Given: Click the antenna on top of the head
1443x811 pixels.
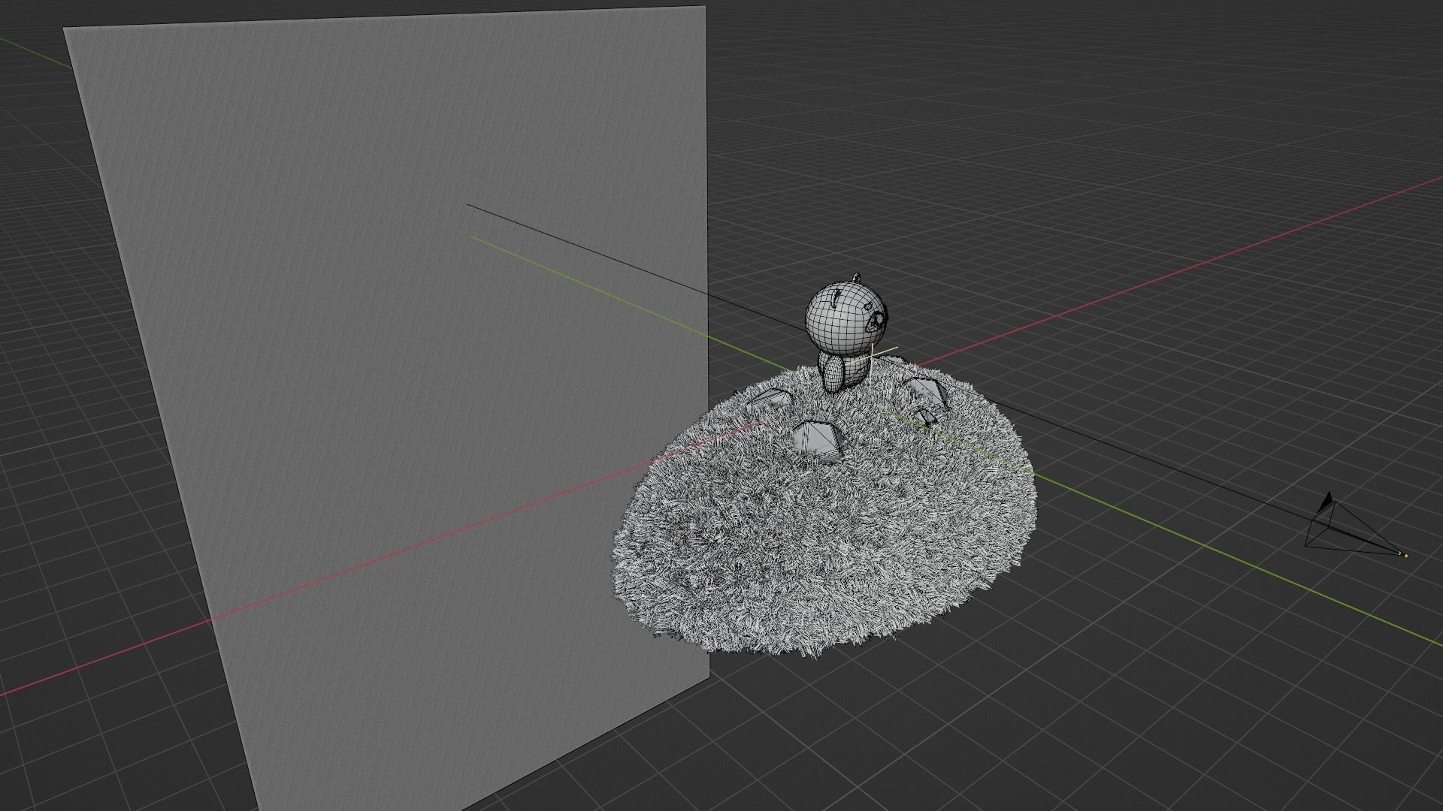Looking at the screenshot, I should tap(856, 277).
